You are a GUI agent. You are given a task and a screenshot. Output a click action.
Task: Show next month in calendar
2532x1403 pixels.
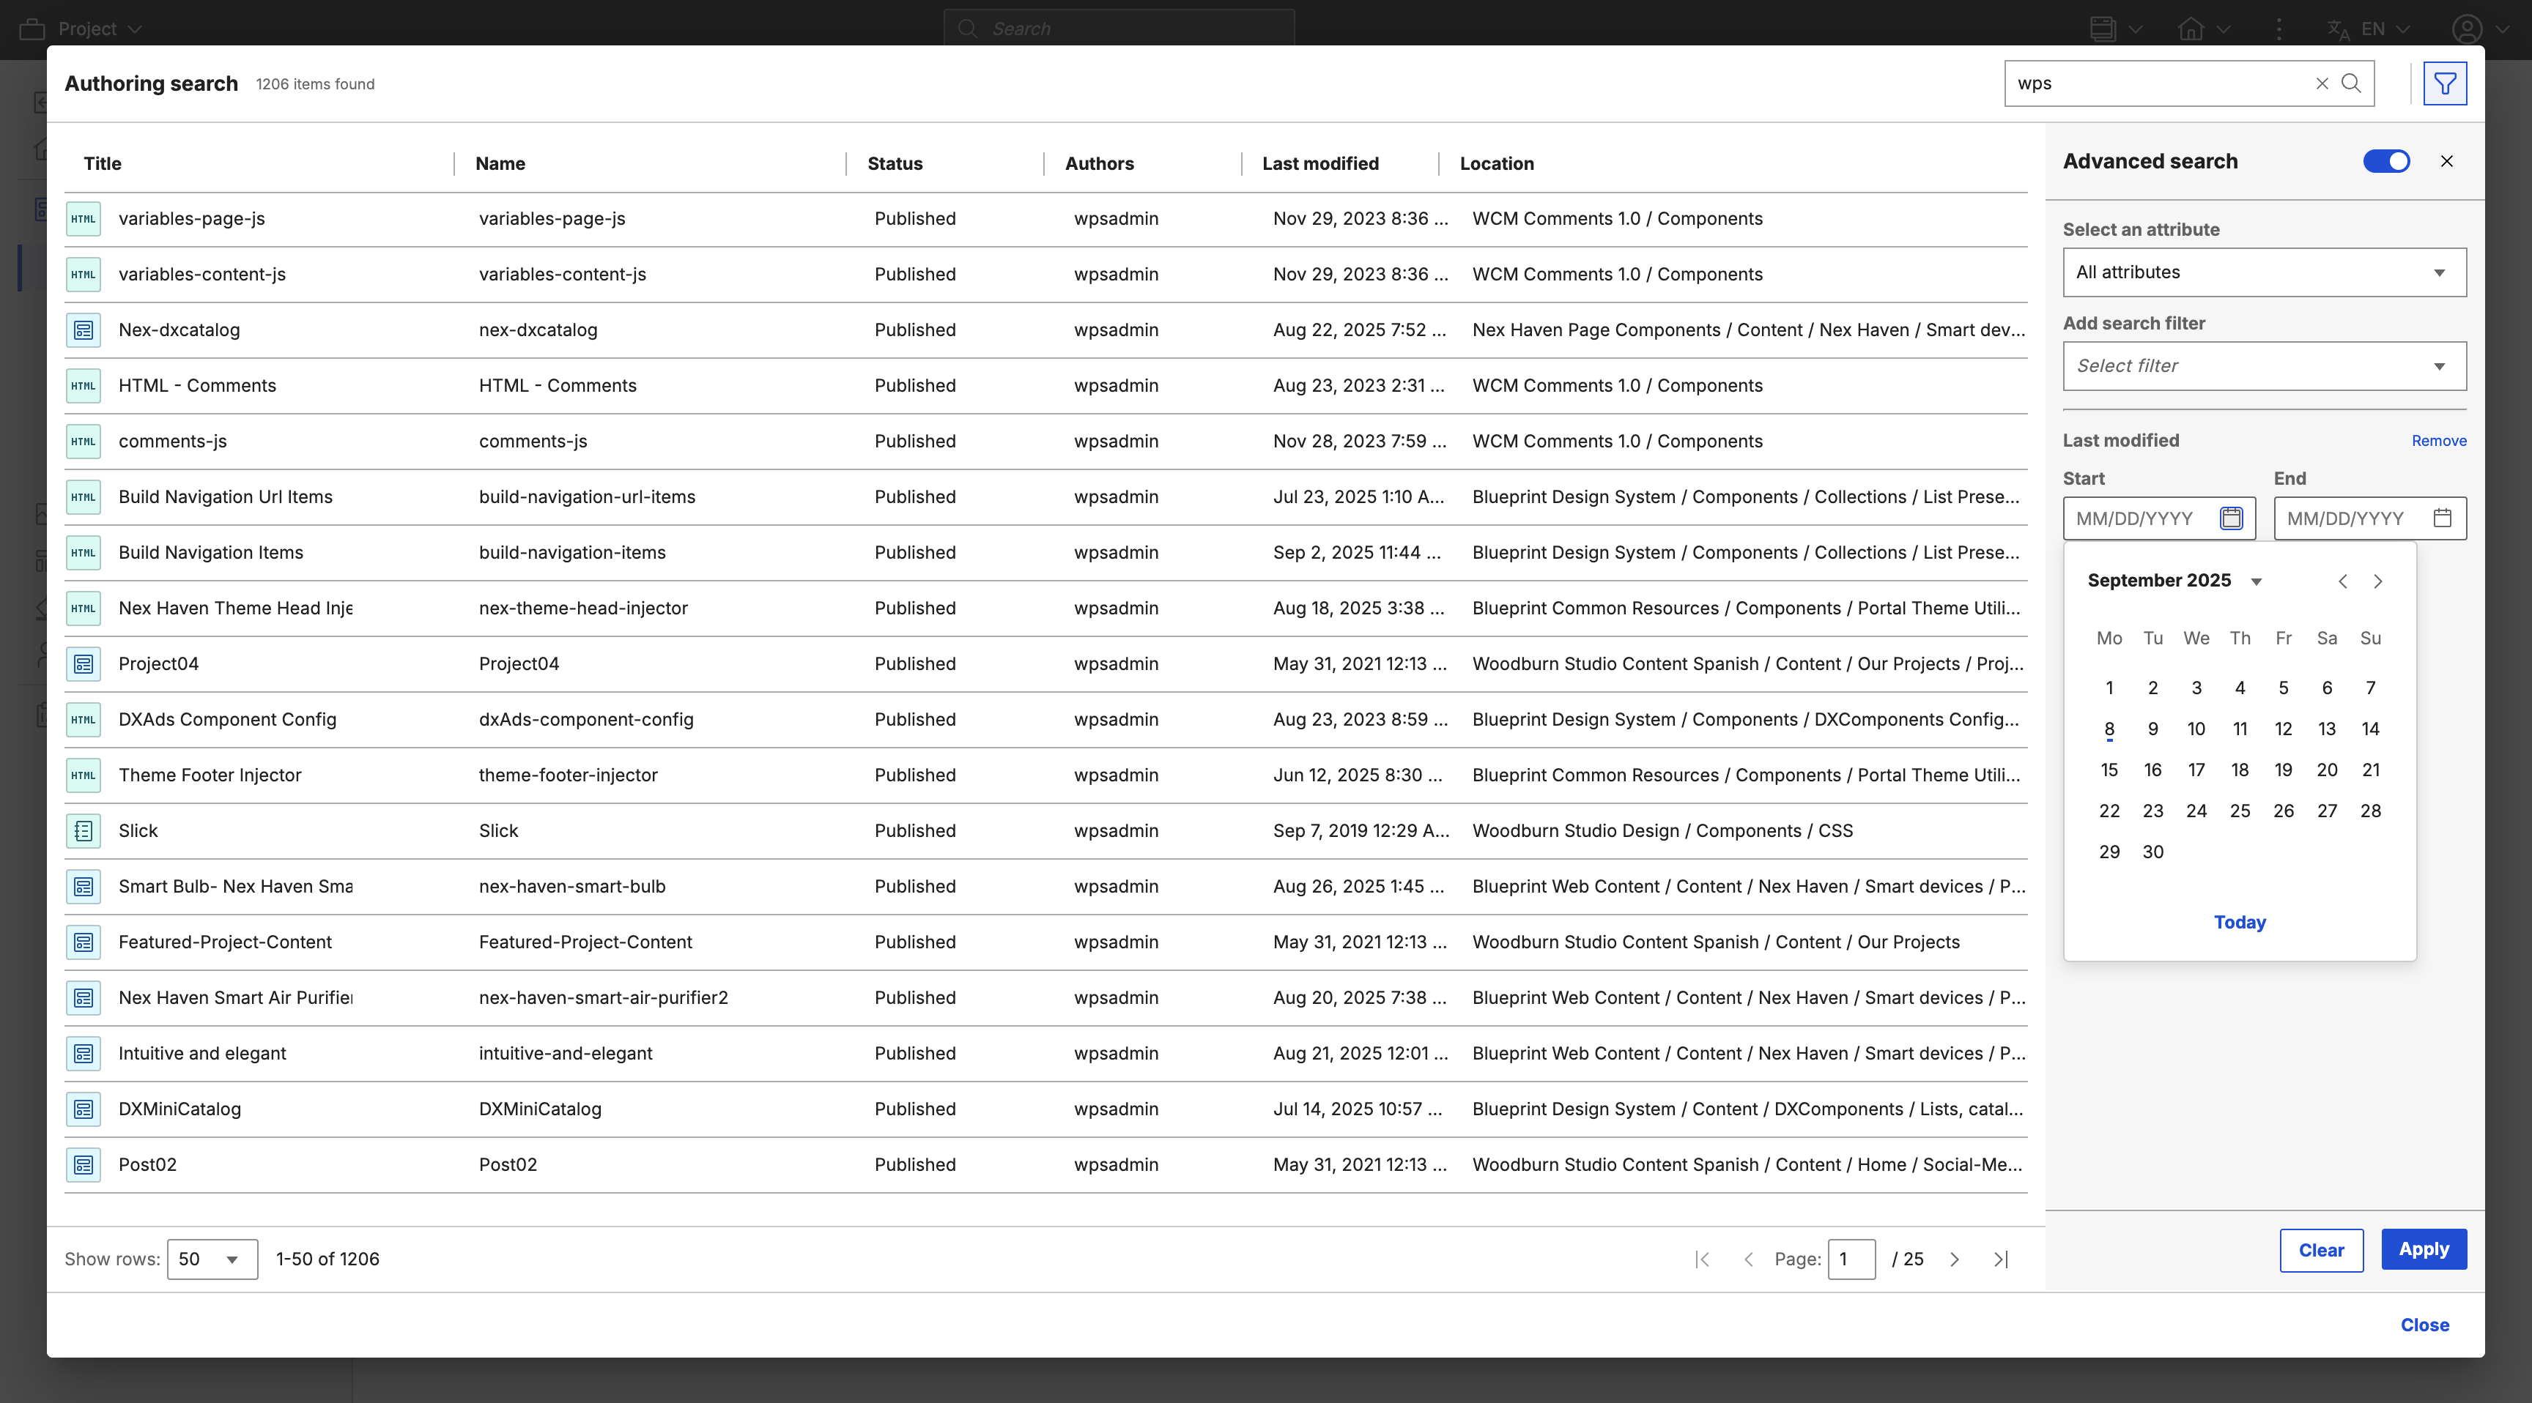tap(2377, 581)
